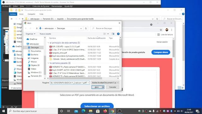
Task: Toggle the preview pane icon in Abrir dialog
Action: coord(113,34)
